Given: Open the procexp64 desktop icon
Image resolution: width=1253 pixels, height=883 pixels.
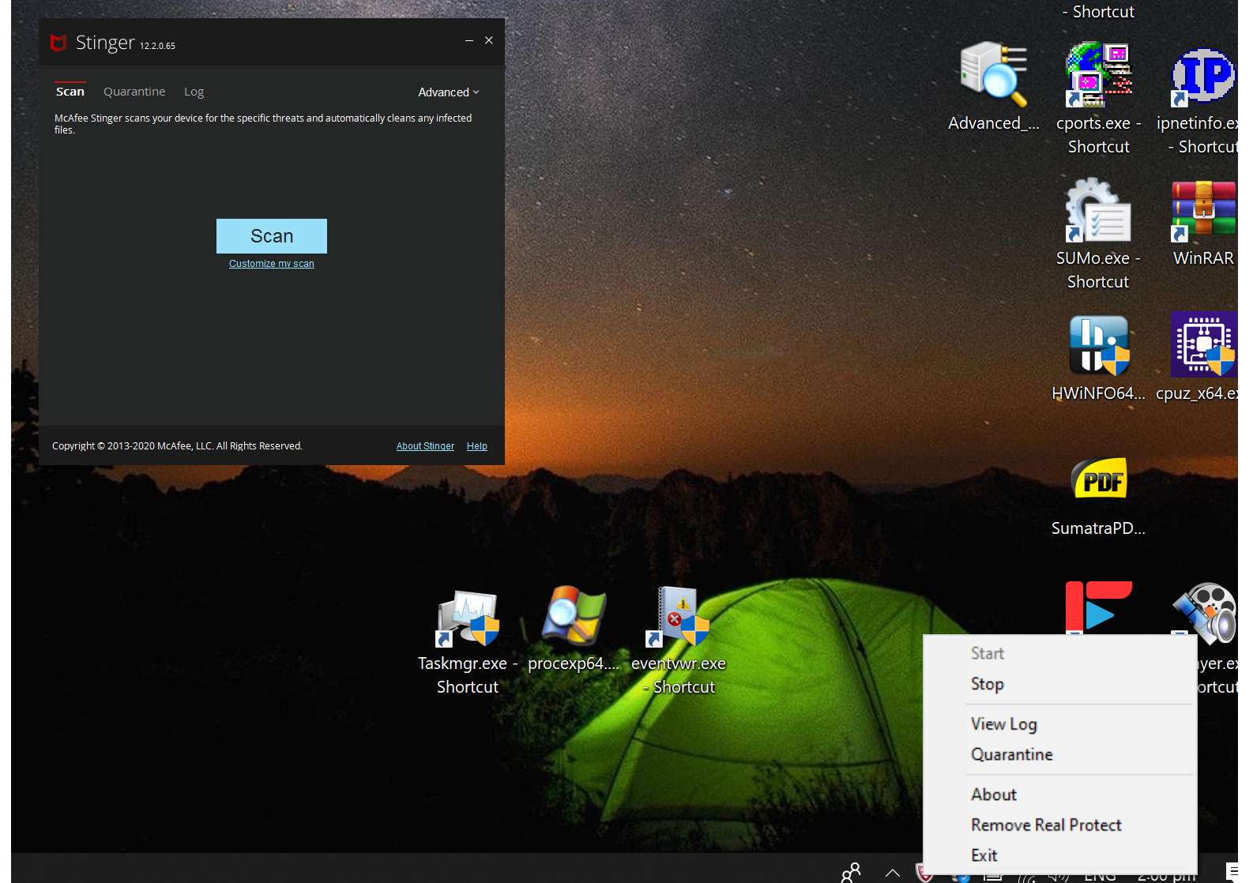Looking at the screenshot, I should click(x=574, y=616).
